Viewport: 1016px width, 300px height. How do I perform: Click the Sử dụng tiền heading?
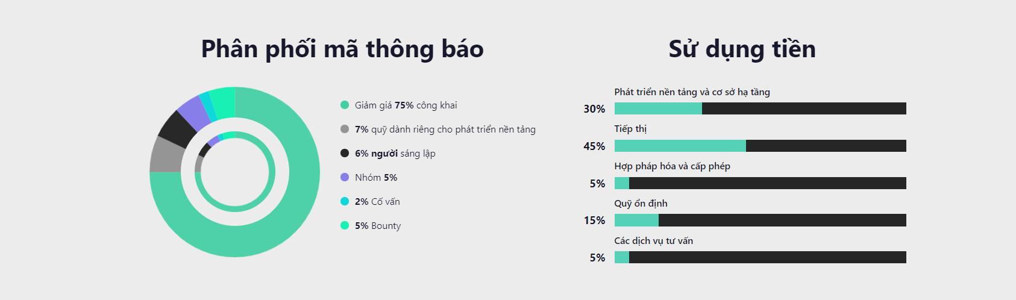(x=742, y=49)
